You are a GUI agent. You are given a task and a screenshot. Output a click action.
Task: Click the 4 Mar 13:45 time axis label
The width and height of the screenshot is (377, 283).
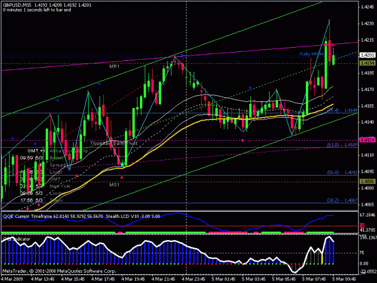tap(43, 279)
